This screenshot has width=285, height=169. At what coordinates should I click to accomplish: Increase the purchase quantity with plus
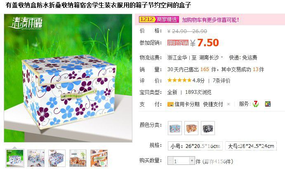coord(192,161)
